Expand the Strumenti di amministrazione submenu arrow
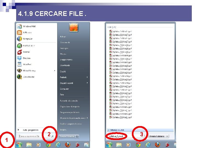The height and width of the screenshot is (148, 197). point(87,118)
